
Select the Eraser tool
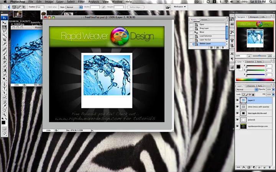click(x=4, y=66)
